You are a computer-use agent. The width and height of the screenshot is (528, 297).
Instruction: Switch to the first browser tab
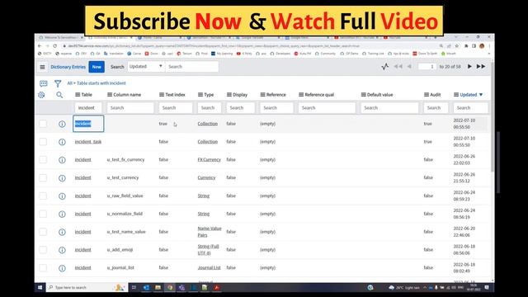click(60, 37)
